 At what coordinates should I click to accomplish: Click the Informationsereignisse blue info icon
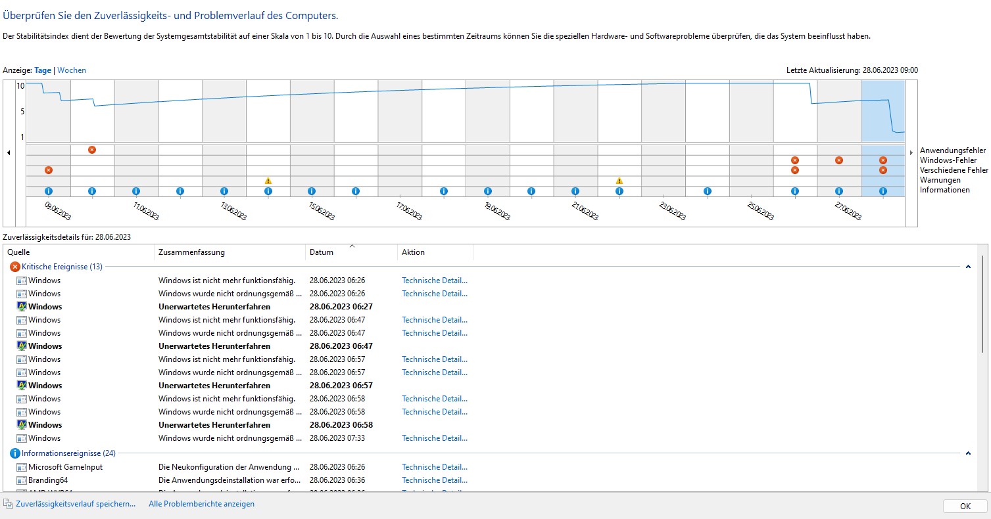[x=15, y=453]
